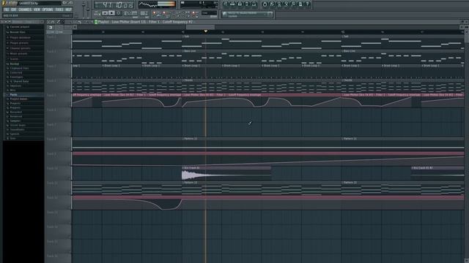469x263 pixels.
Task: Select the first Sub pattern clip
Action: click(x=262, y=42)
